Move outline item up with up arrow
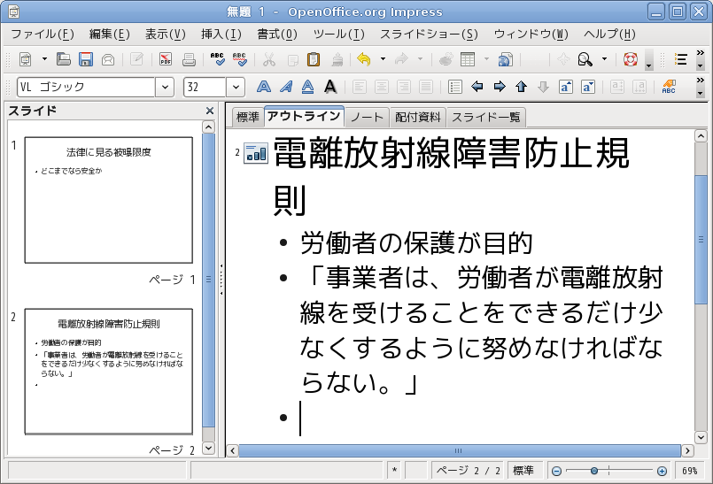Viewport: 713px width, 484px height. (521, 87)
